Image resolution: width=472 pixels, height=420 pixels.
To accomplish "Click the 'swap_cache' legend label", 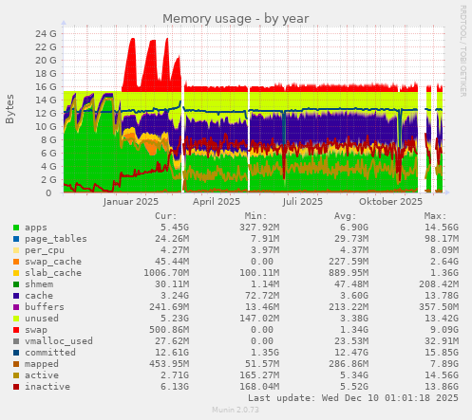I will [x=53, y=262].
